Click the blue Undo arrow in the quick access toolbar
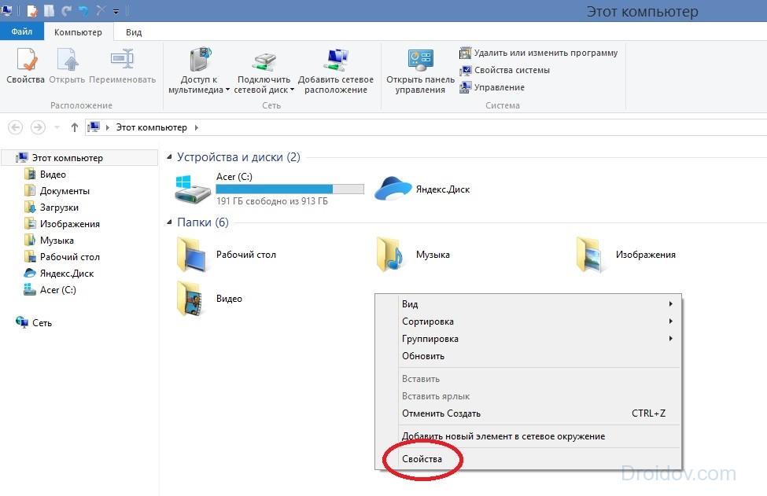Image resolution: width=767 pixels, height=496 pixels. [83, 10]
